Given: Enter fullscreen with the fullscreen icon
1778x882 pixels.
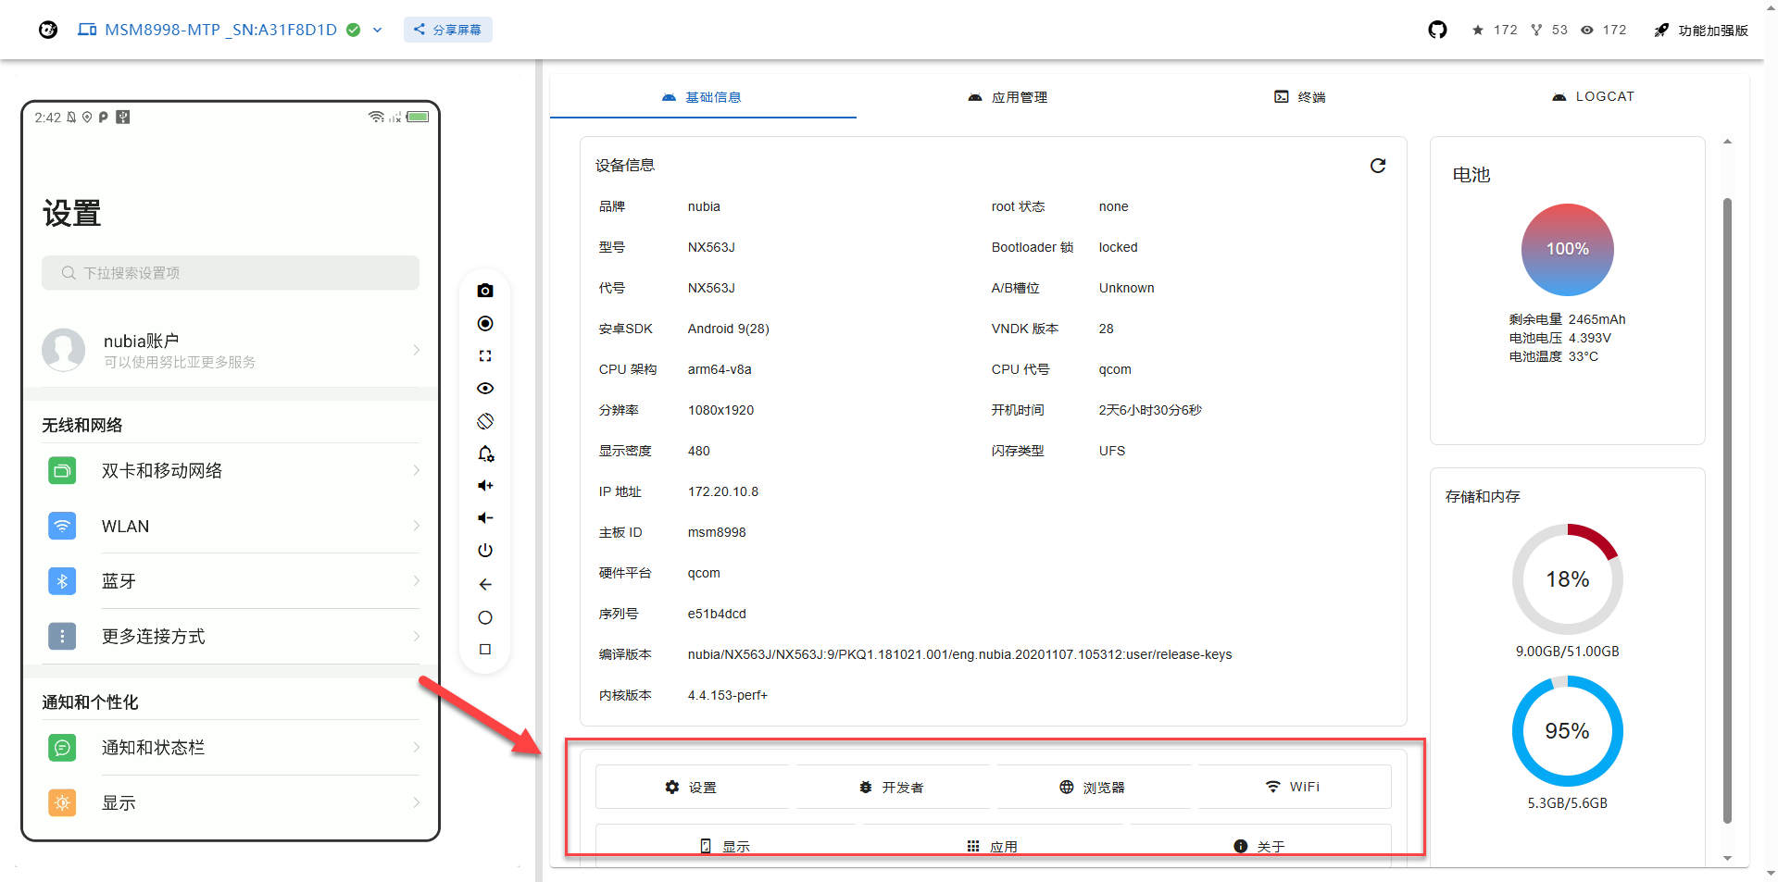Looking at the screenshot, I should pyautogui.click(x=484, y=355).
